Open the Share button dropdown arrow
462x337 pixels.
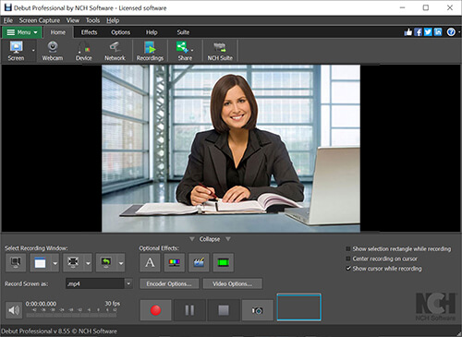[x=192, y=50]
